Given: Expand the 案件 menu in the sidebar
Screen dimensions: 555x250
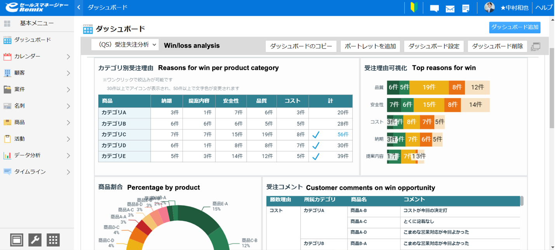Looking at the screenshot, I should (37, 90).
